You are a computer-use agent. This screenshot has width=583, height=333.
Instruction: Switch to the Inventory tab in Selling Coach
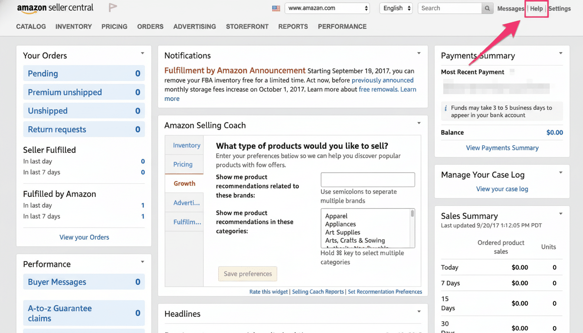(186, 145)
